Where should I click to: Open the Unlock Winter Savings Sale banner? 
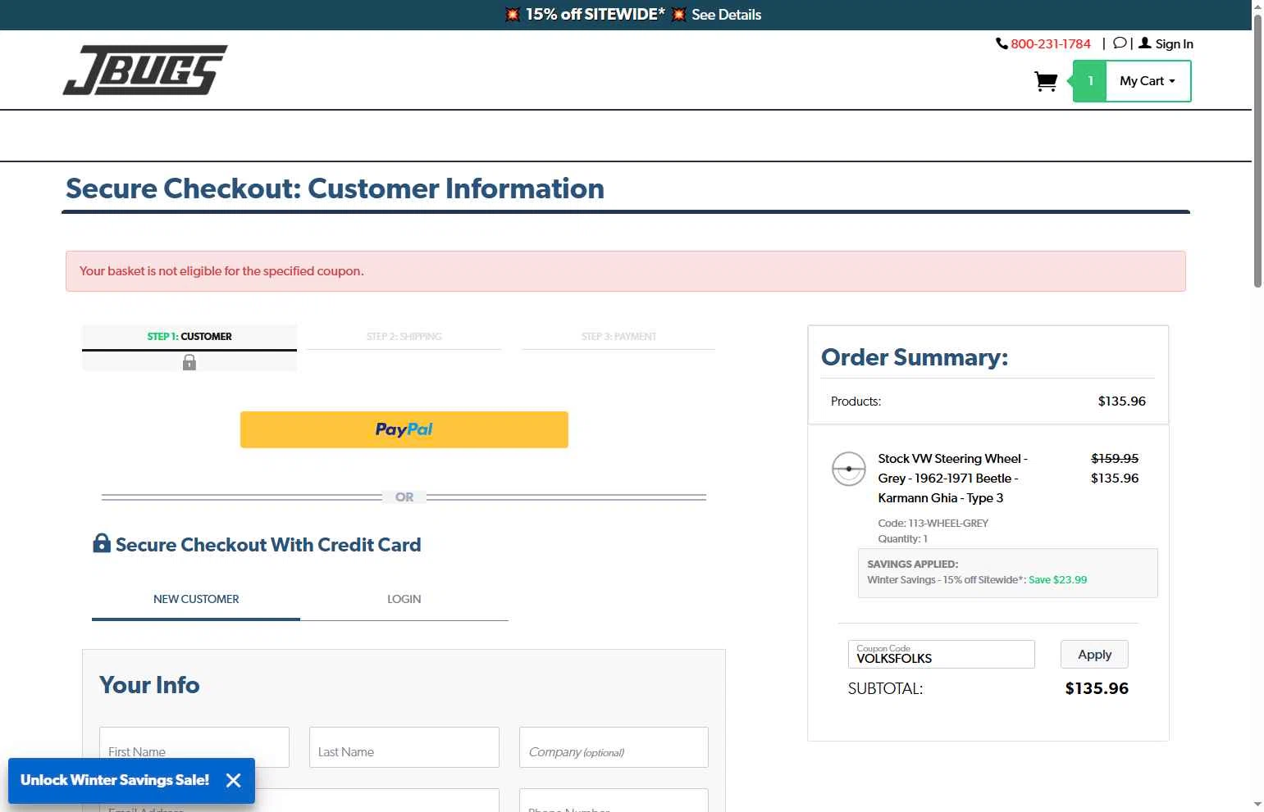[115, 780]
